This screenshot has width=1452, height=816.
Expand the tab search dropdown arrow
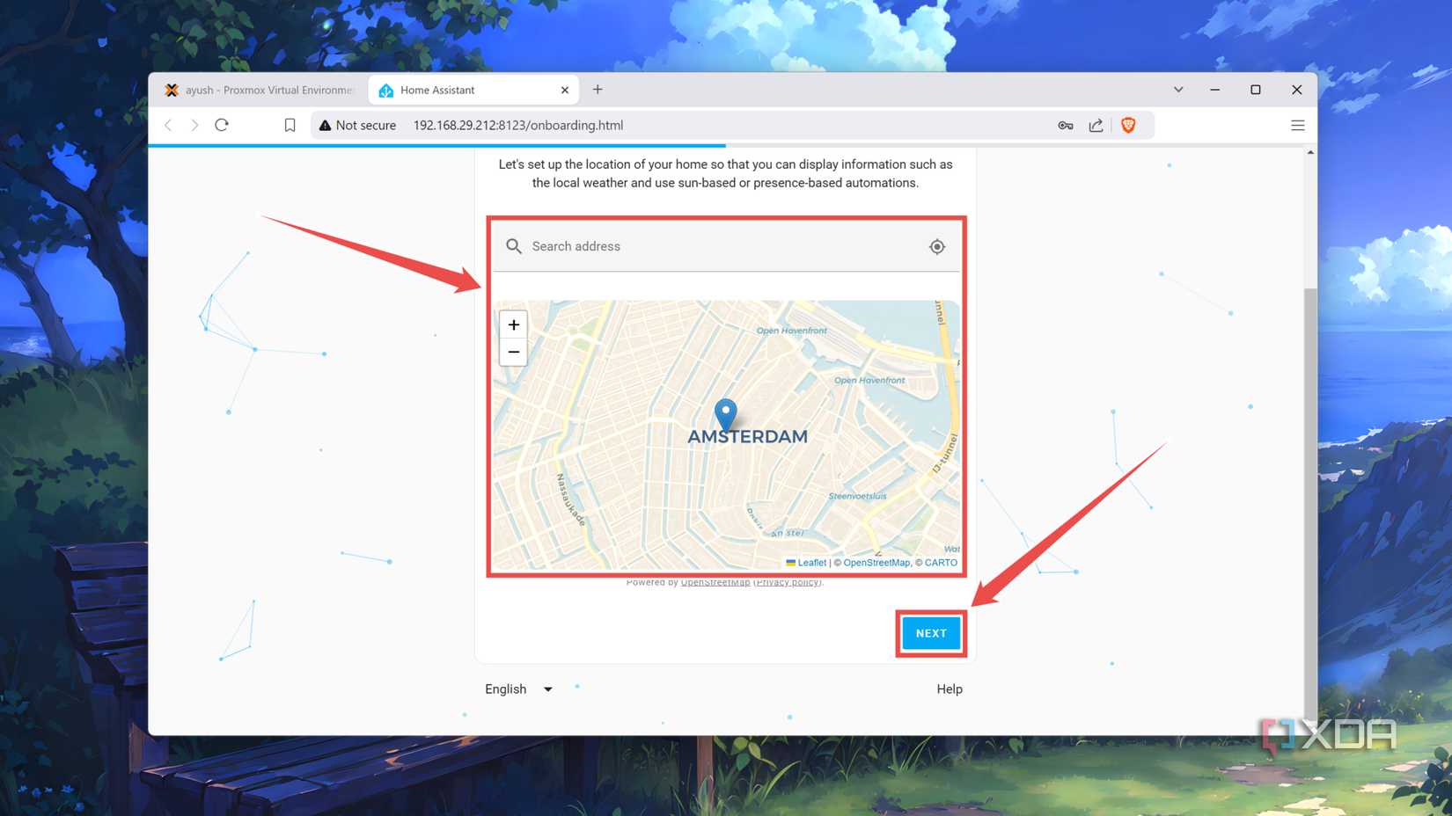point(1178,90)
